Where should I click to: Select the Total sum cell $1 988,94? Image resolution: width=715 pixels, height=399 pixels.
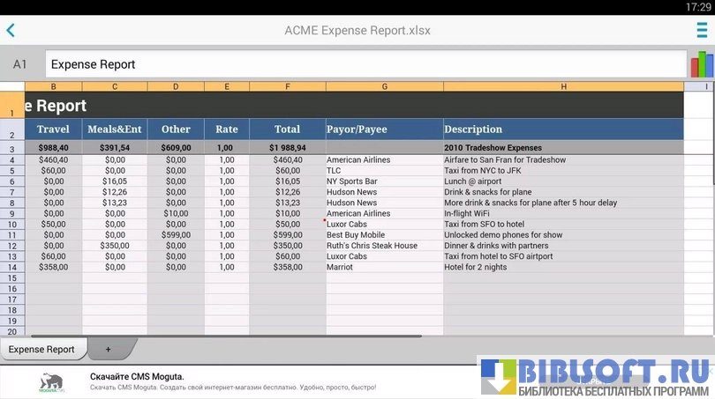coord(287,148)
